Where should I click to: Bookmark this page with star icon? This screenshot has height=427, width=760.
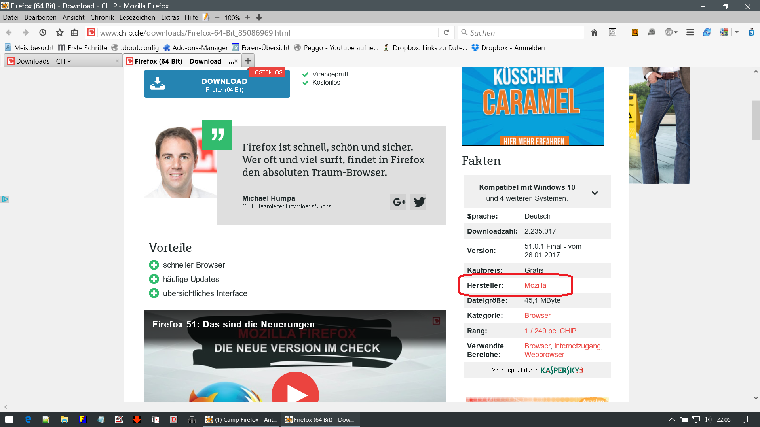coord(59,33)
